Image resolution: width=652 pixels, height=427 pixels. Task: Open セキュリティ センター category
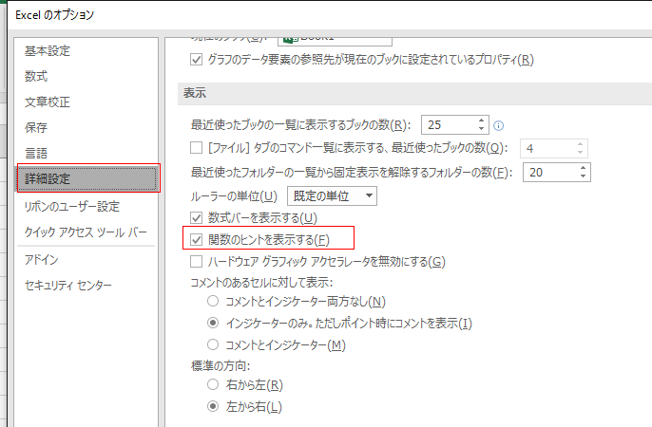coord(67,285)
